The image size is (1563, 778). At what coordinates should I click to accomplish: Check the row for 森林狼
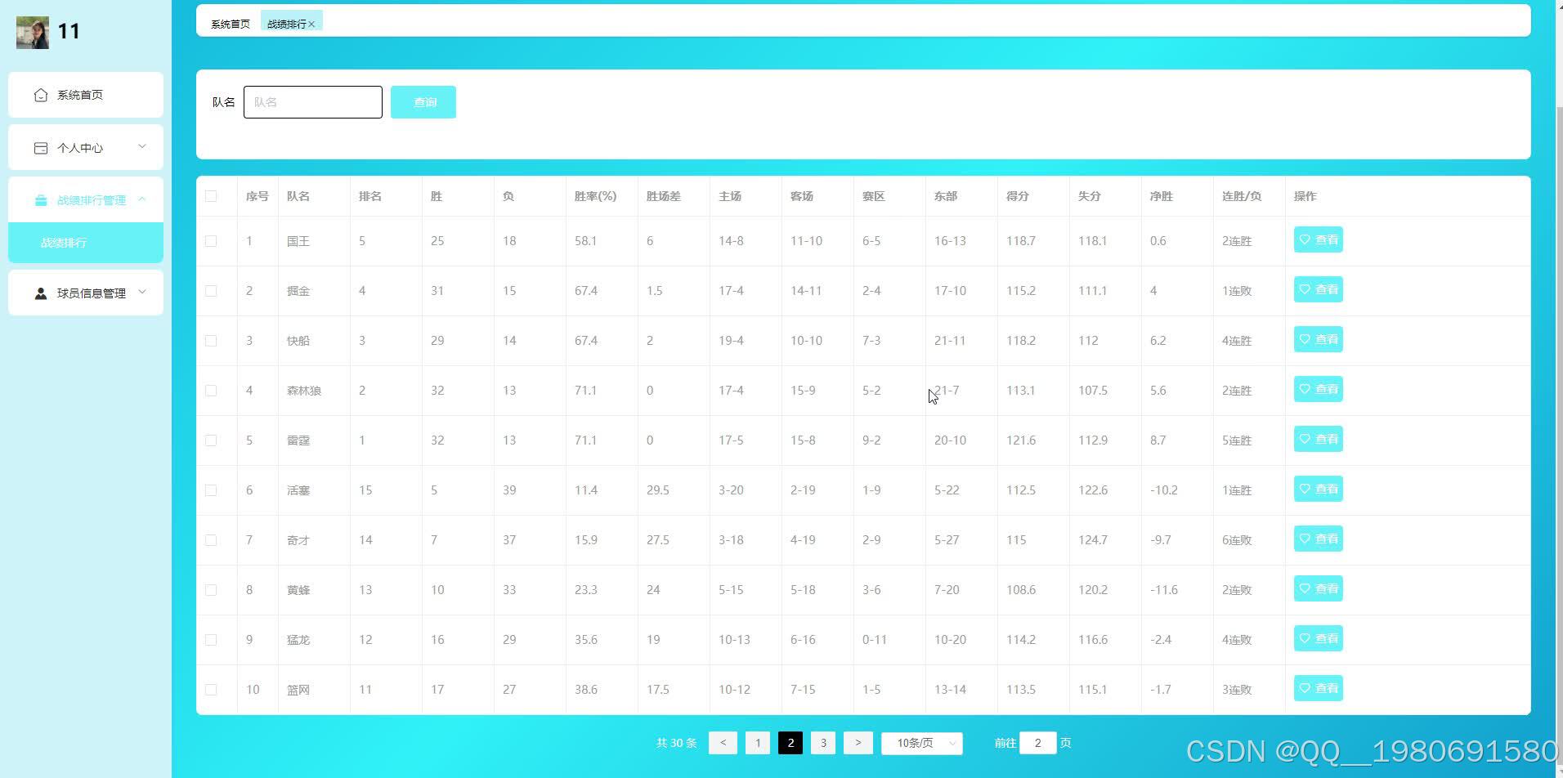click(x=211, y=391)
